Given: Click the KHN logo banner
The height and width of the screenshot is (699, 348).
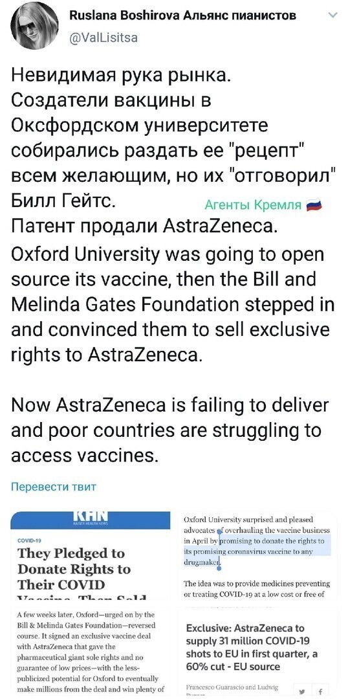Looking at the screenshot, I should [x=91, y=519].
